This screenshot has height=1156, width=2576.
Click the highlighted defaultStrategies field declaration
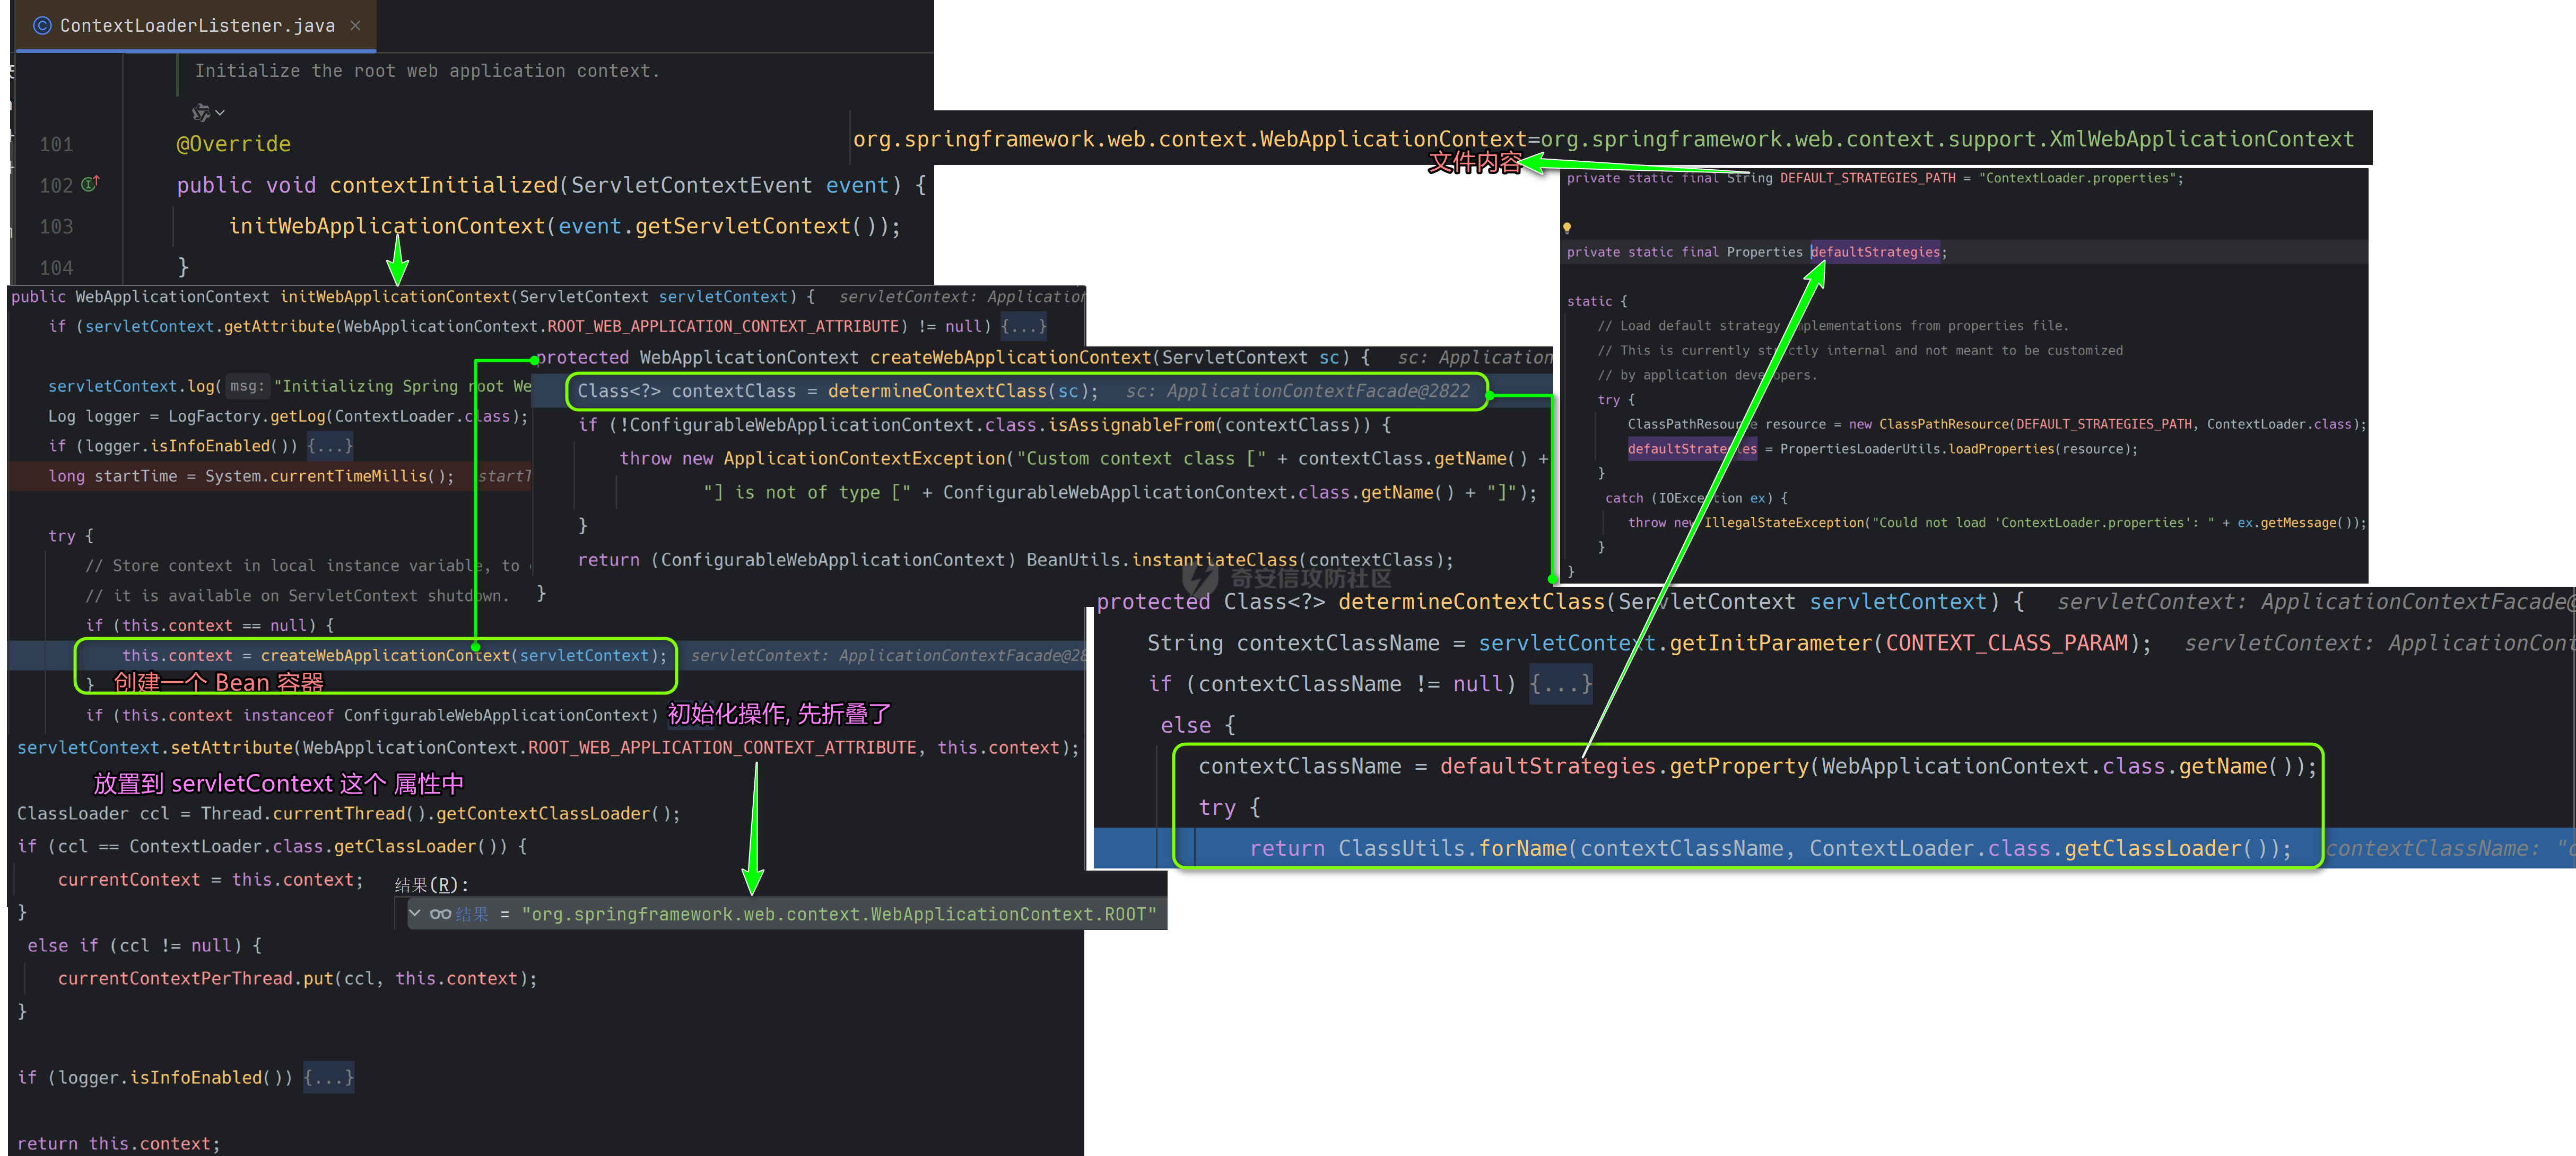tap(1875, 253)
